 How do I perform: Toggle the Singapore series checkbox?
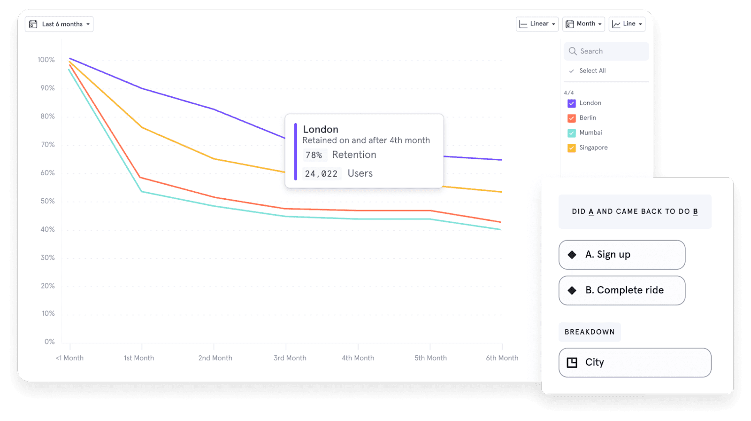(x=571, y=148)
